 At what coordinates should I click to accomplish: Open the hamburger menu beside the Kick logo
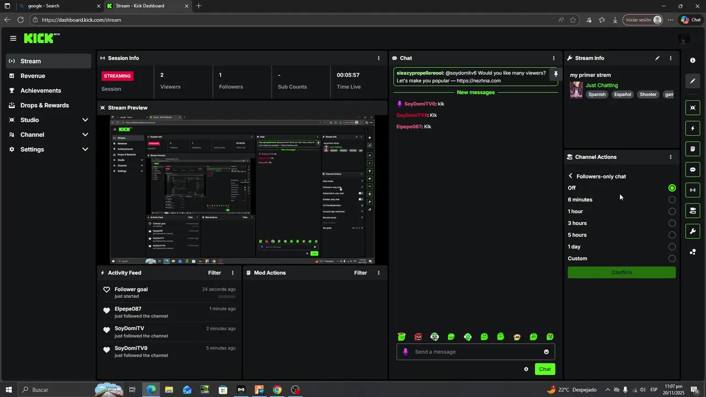(x=13, y=38)
